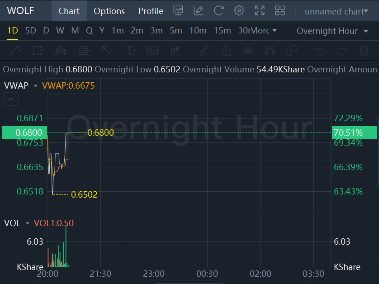Delete drawings with the trash icon
This screenshot has height=284, width=379.
[364, 51]
